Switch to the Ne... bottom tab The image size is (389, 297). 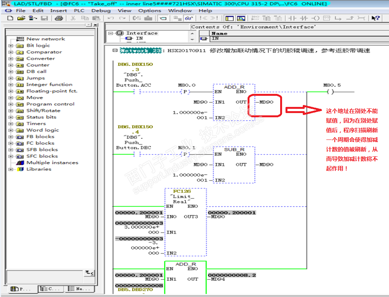click(x=79, y=289)
